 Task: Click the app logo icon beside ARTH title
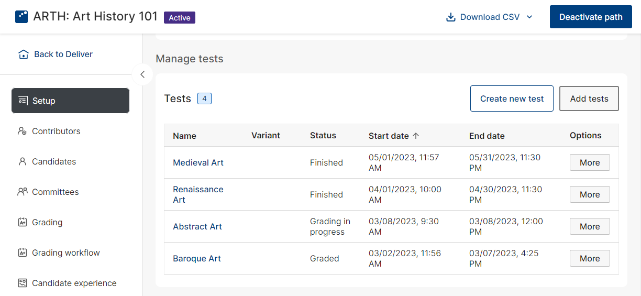tap(21, 17)
